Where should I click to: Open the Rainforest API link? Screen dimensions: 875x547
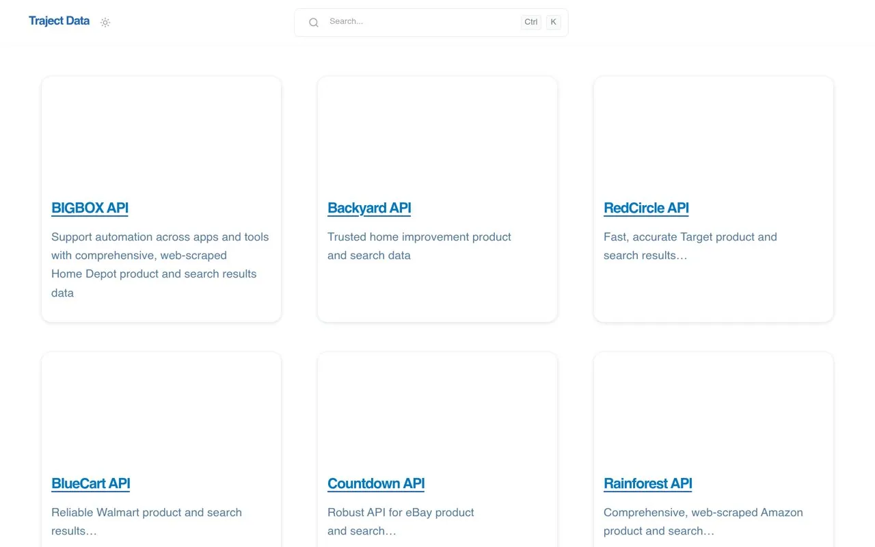click(x=648, y=483)
